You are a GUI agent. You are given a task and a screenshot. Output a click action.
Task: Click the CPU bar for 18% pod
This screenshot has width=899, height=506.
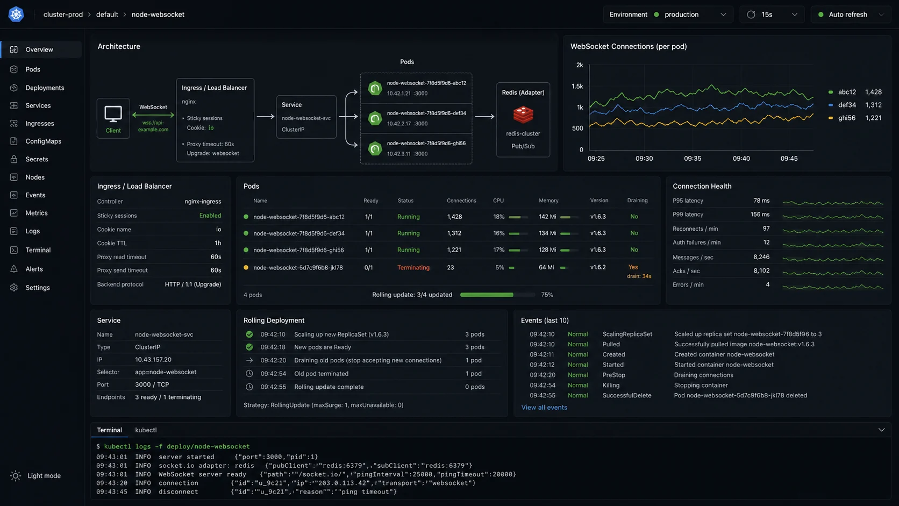[518, 217]
